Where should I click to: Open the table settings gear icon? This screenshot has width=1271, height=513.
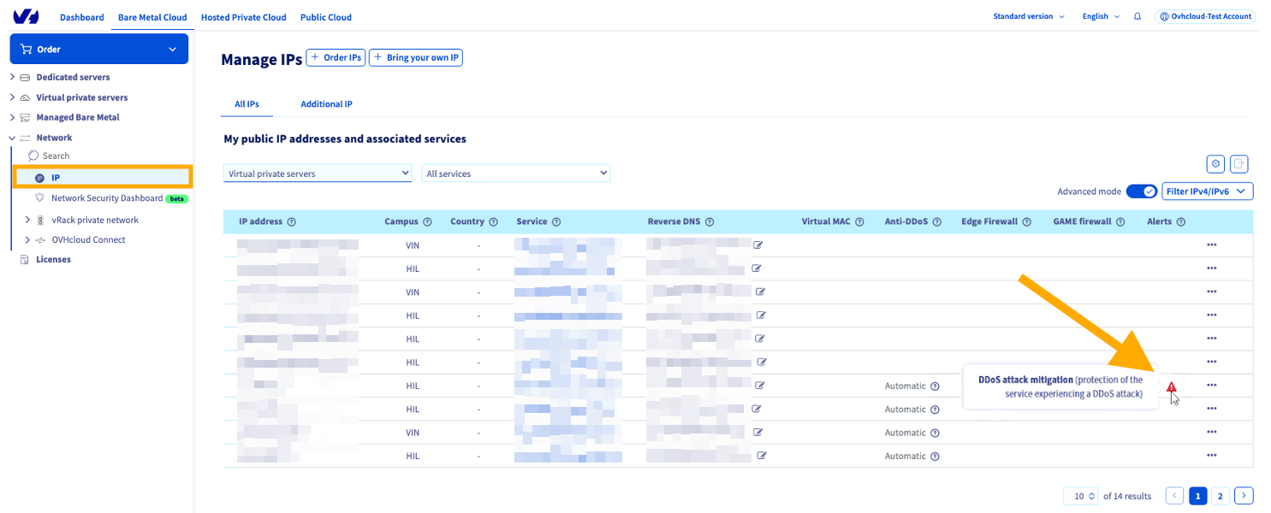(1215, 163)
